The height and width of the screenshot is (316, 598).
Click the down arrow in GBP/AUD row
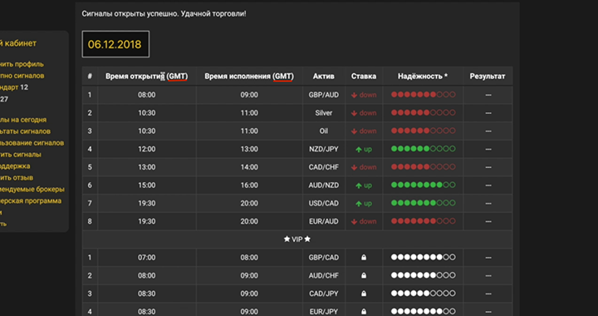point(354,95)
